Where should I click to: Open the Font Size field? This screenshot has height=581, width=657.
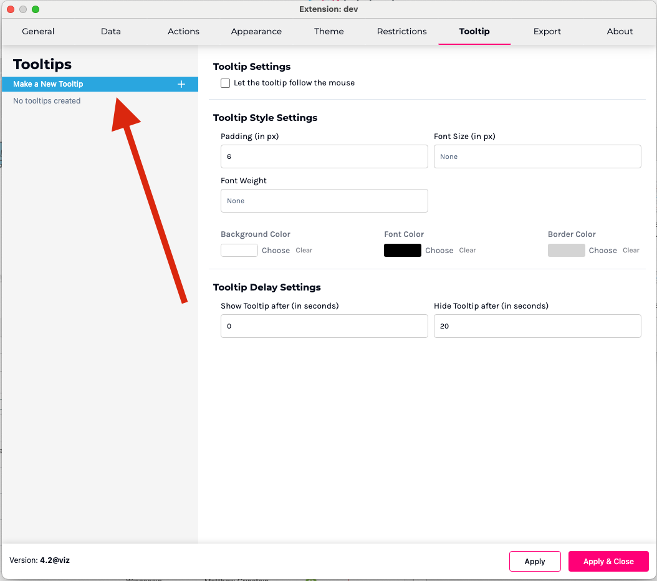[537, 156]
